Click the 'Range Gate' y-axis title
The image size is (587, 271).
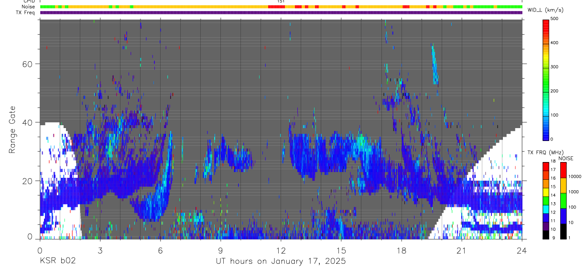[13, 130]
